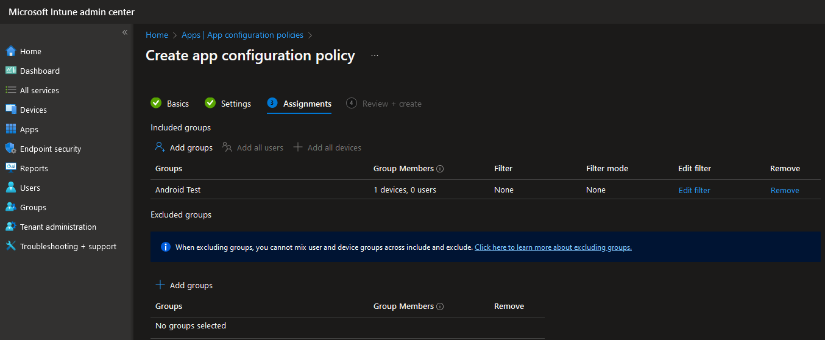825x340 pixels.
Task: Click the Filter mode value None
Action: tap(596, 189)
